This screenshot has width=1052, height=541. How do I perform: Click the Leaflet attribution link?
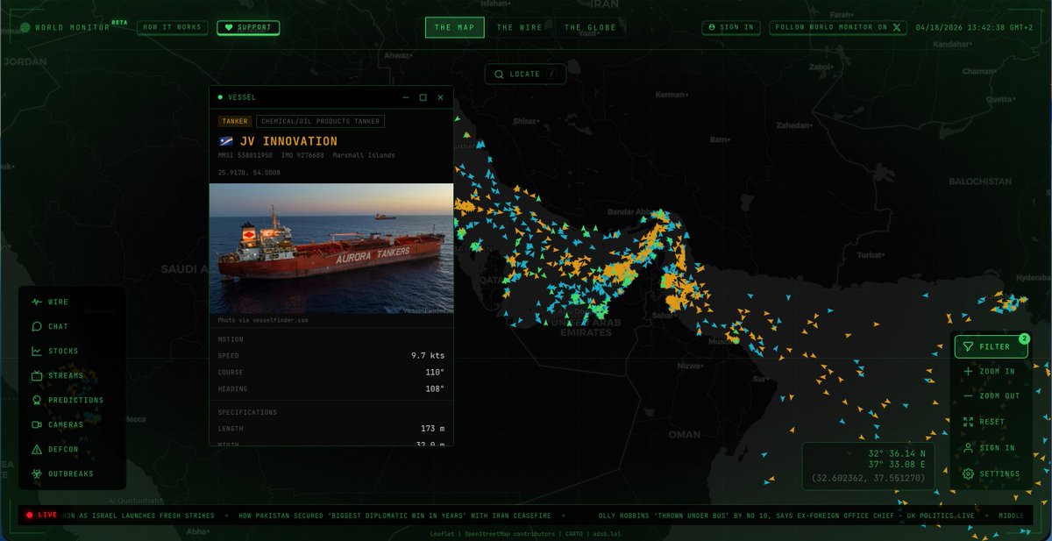tap(441, 533)
